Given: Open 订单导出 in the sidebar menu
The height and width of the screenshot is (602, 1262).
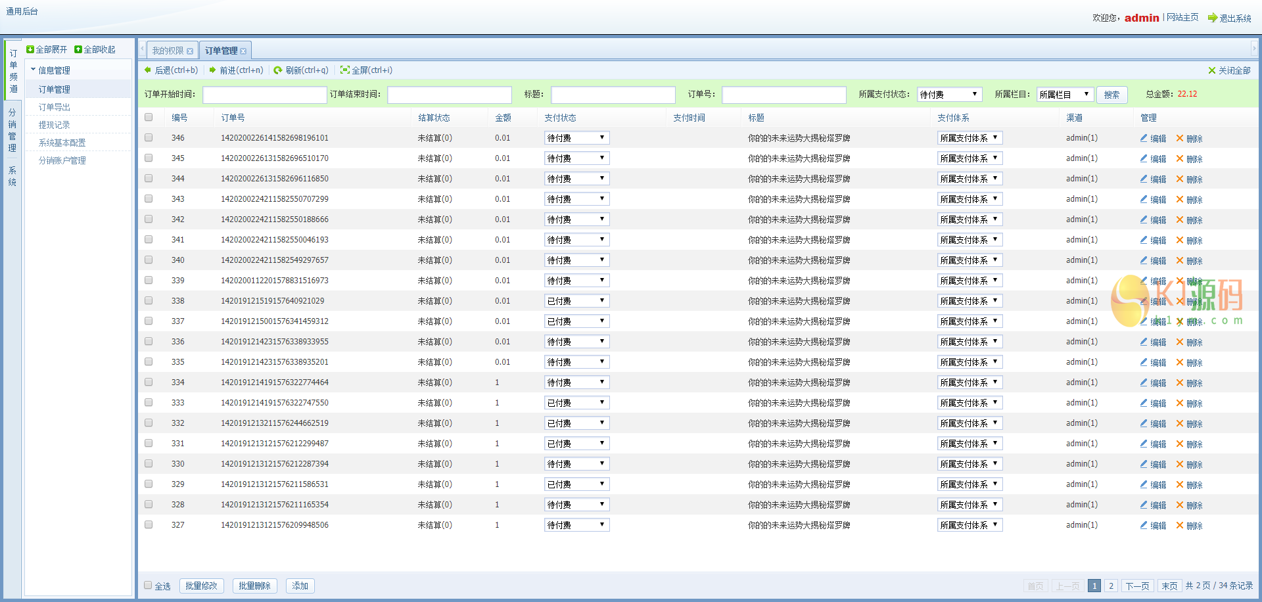Looking at the screenshot, I should (x=55, y=107).
